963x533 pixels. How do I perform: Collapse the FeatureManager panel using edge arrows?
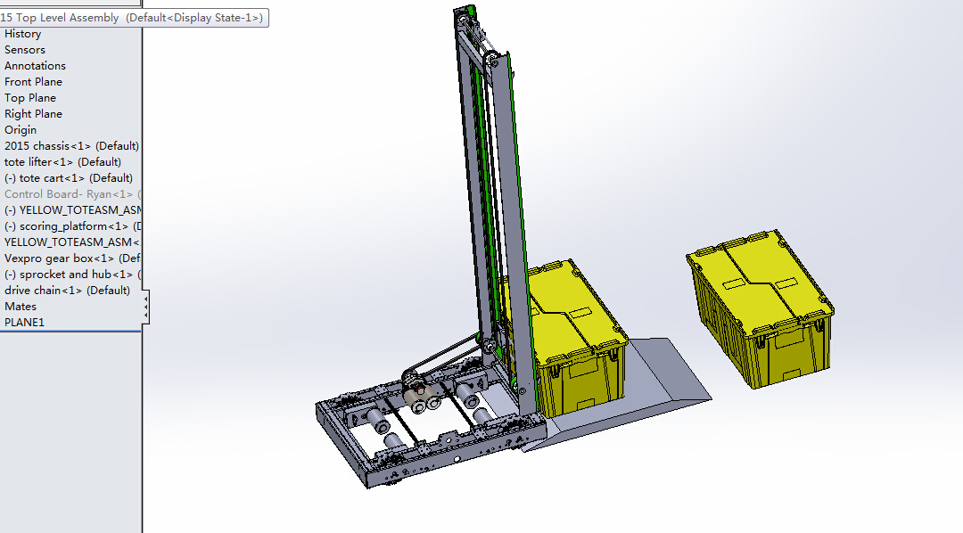click(x=146, y=307)
